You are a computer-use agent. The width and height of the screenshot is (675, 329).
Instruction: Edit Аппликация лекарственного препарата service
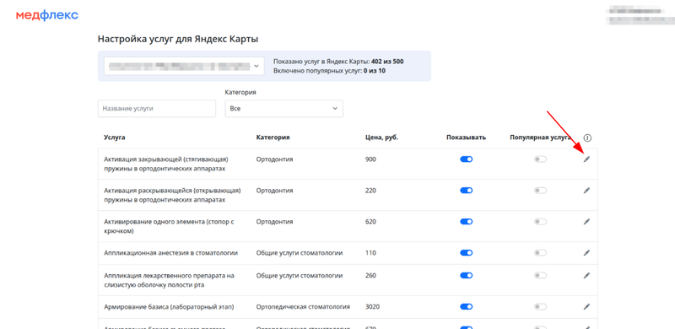tap(586, 276)
